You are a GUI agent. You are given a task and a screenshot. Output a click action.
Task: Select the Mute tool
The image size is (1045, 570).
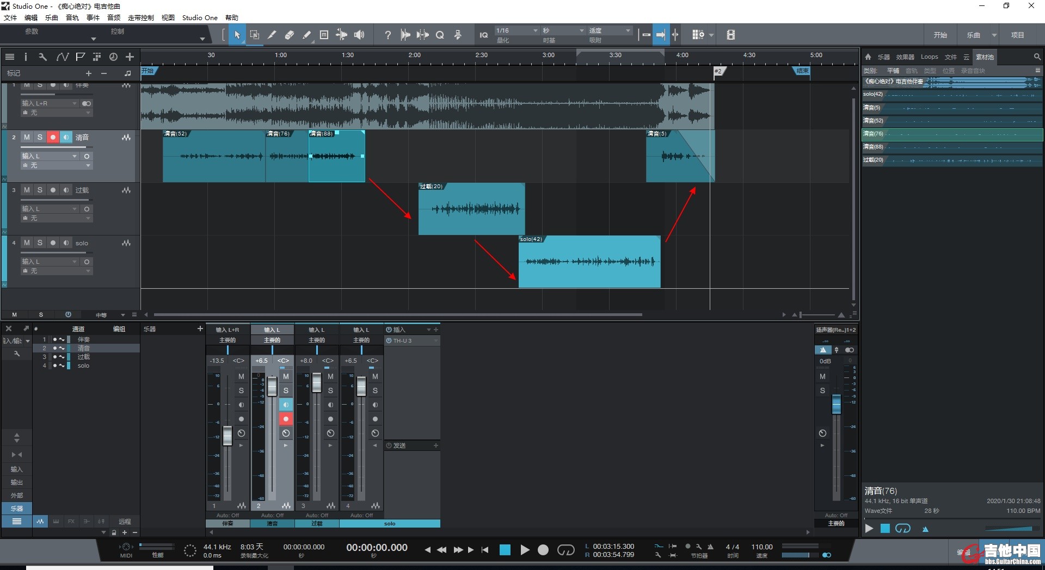[324, 35]
